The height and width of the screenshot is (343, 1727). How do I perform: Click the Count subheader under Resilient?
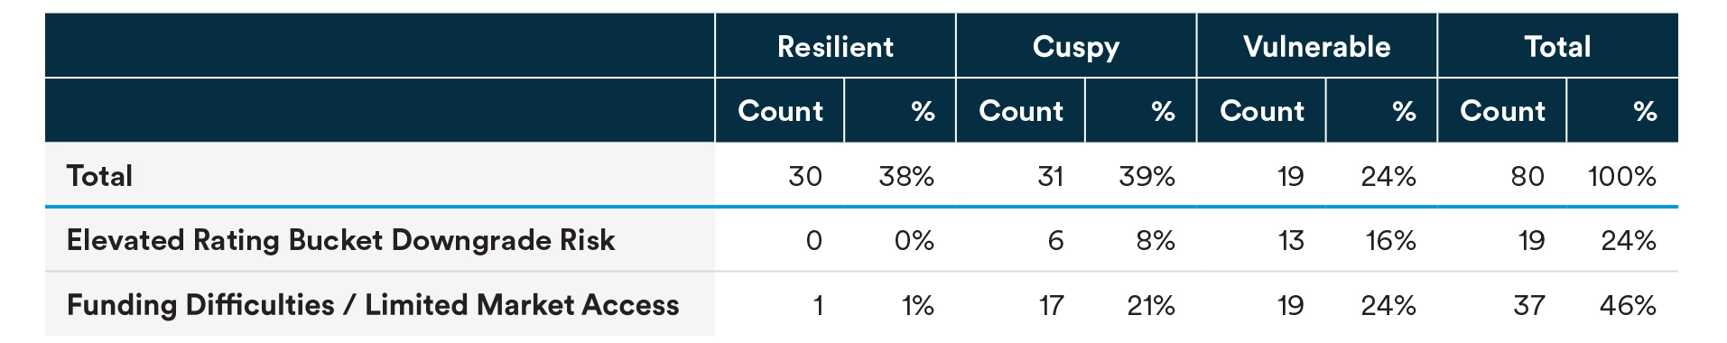coord(780,111)
